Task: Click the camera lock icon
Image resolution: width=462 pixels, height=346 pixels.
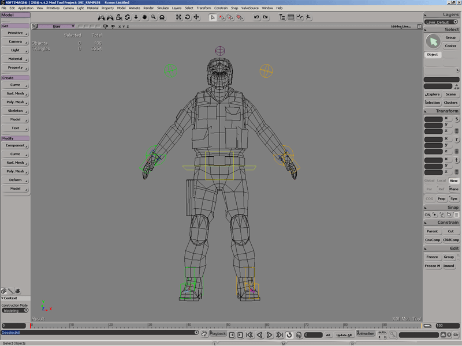Action: (x=119, y=17)
